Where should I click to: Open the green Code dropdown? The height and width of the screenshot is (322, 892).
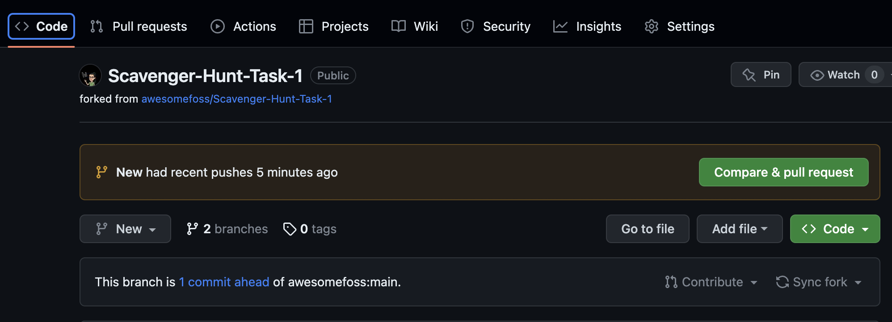click(x=835, y=229)
